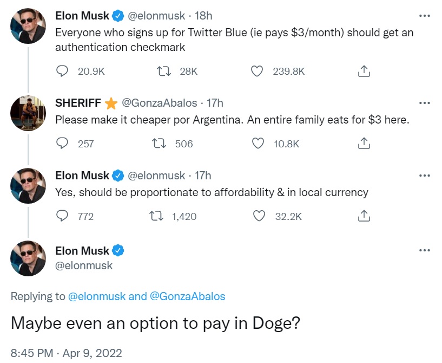442x363 pixels.
Task: Share SHERIFF's Argentina tweet
Action: coord(364,143)
